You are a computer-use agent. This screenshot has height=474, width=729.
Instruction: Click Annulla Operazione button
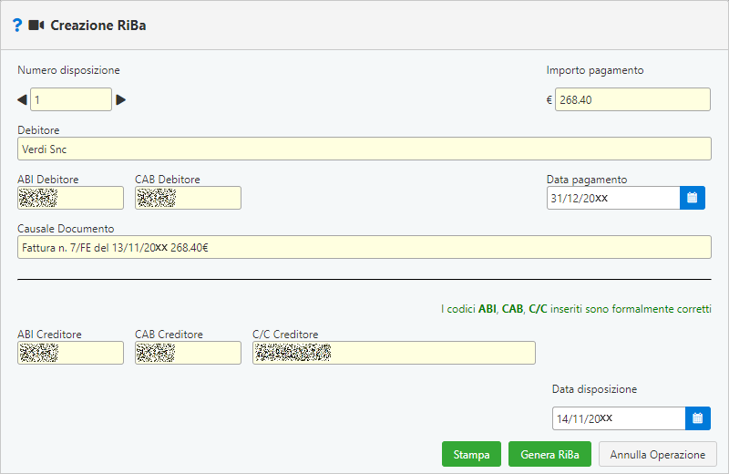click(657, 454)
